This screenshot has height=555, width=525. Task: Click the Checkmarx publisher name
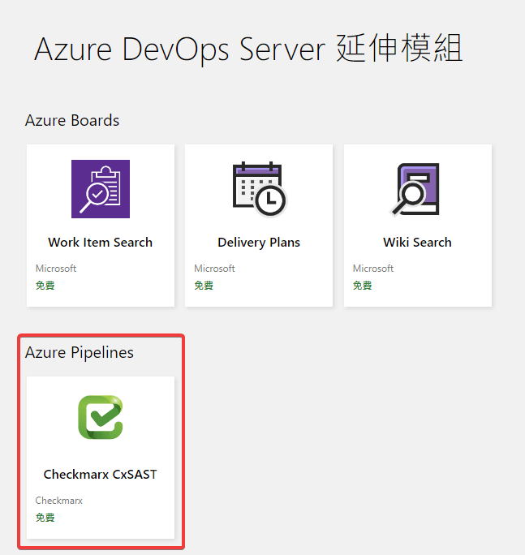[x=59, y=501]
